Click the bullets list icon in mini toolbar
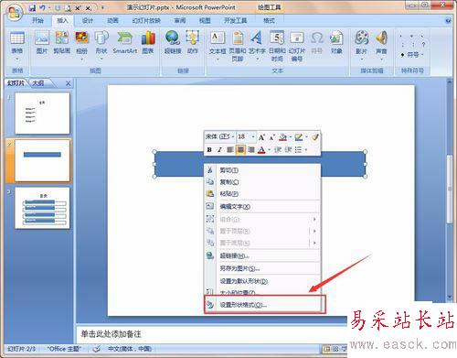 [299, 149]
